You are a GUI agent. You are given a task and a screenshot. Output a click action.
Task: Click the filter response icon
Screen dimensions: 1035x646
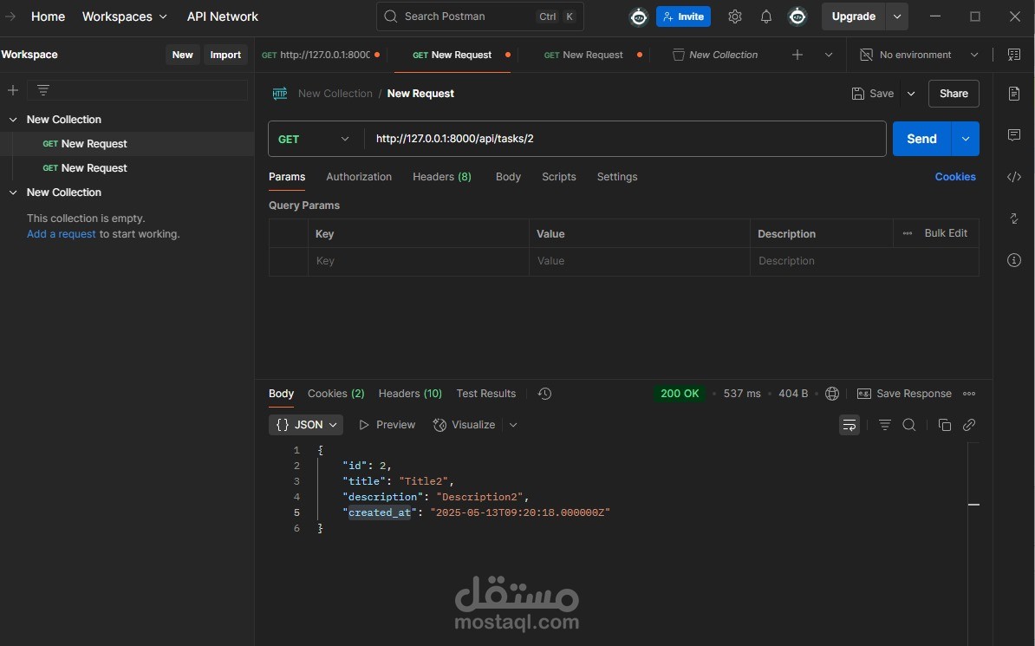884,425
